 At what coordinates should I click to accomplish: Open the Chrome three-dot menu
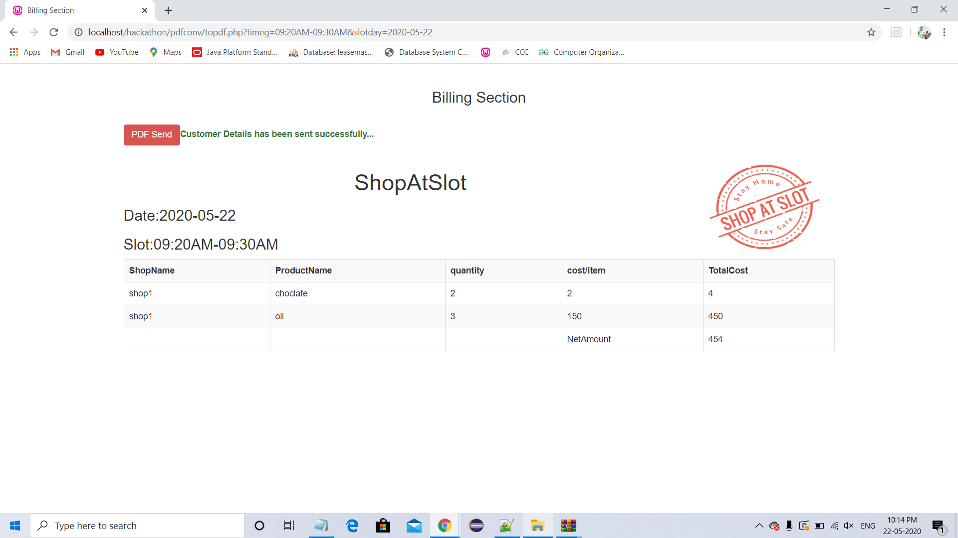(x=944, y=32)
